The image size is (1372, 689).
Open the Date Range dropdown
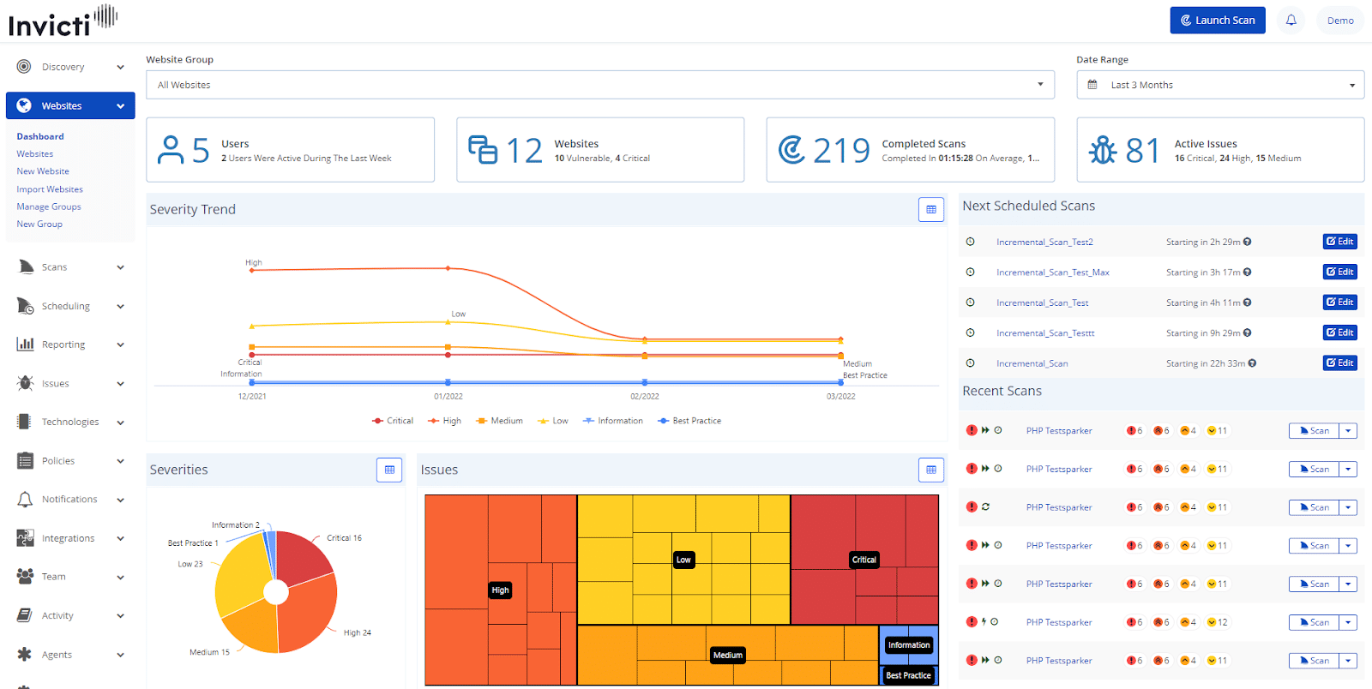point(1220,85)
